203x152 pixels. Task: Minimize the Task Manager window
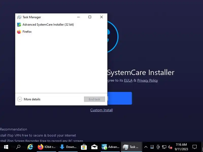(x=78, y=17)
